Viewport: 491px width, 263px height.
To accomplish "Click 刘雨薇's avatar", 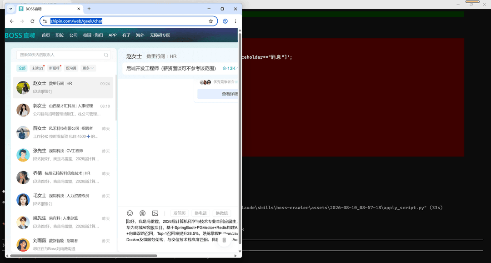I will pos(23,245).
